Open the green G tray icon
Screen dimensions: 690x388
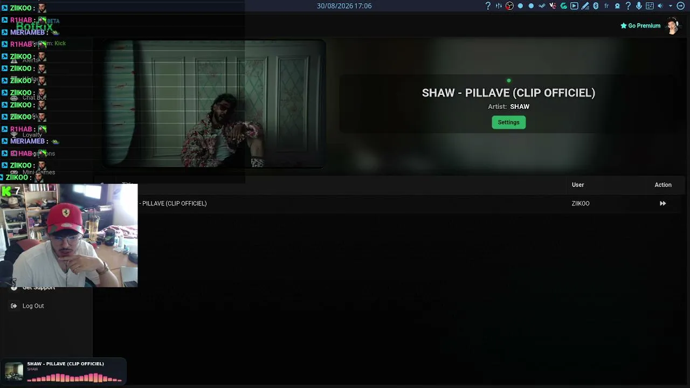[x=563, y=6]
